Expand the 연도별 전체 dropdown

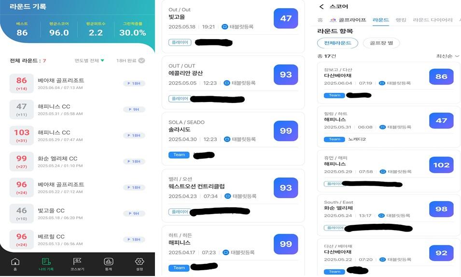pos(89,60)
